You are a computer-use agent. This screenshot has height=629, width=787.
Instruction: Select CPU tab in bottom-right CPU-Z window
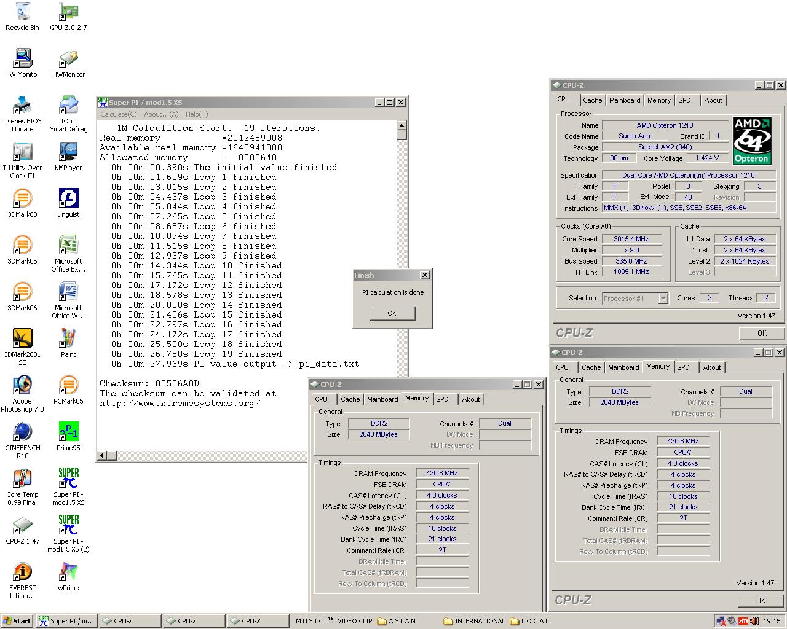click(563, 367)
